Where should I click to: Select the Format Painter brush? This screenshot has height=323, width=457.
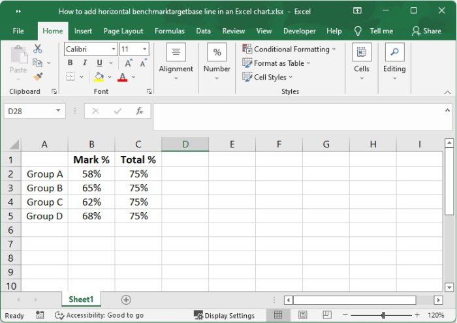point(38,77)
